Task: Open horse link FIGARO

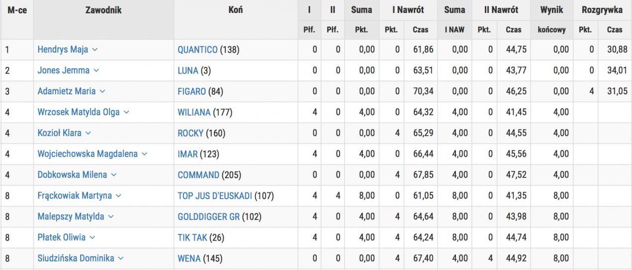Action: [192, 91]
